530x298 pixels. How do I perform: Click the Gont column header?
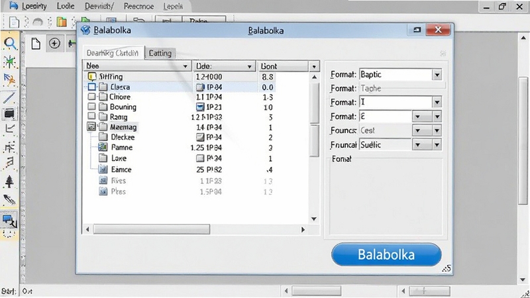[x=283, y=66]
